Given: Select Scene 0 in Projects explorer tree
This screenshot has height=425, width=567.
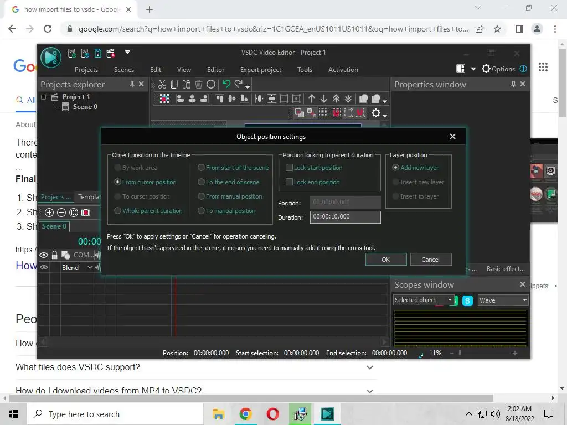Looking at the screenshot, I should pyautogui.click(x=85, y=107).
